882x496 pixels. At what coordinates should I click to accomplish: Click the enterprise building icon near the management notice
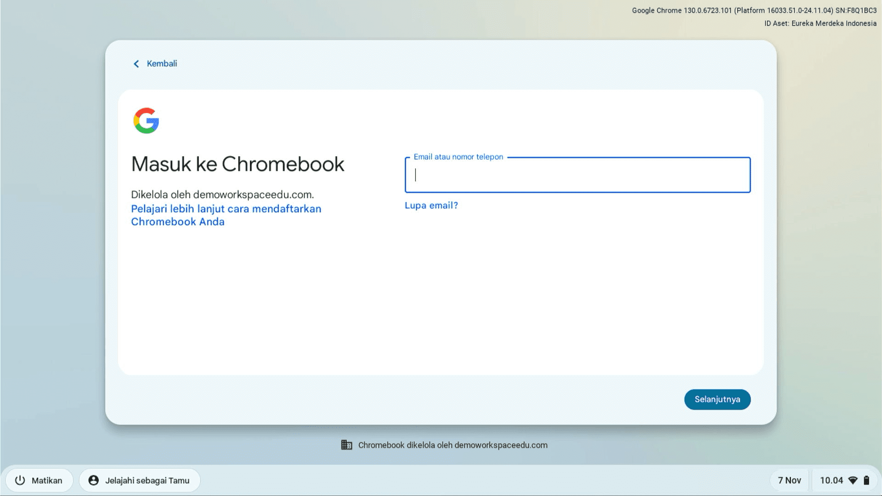coord(347,445)
